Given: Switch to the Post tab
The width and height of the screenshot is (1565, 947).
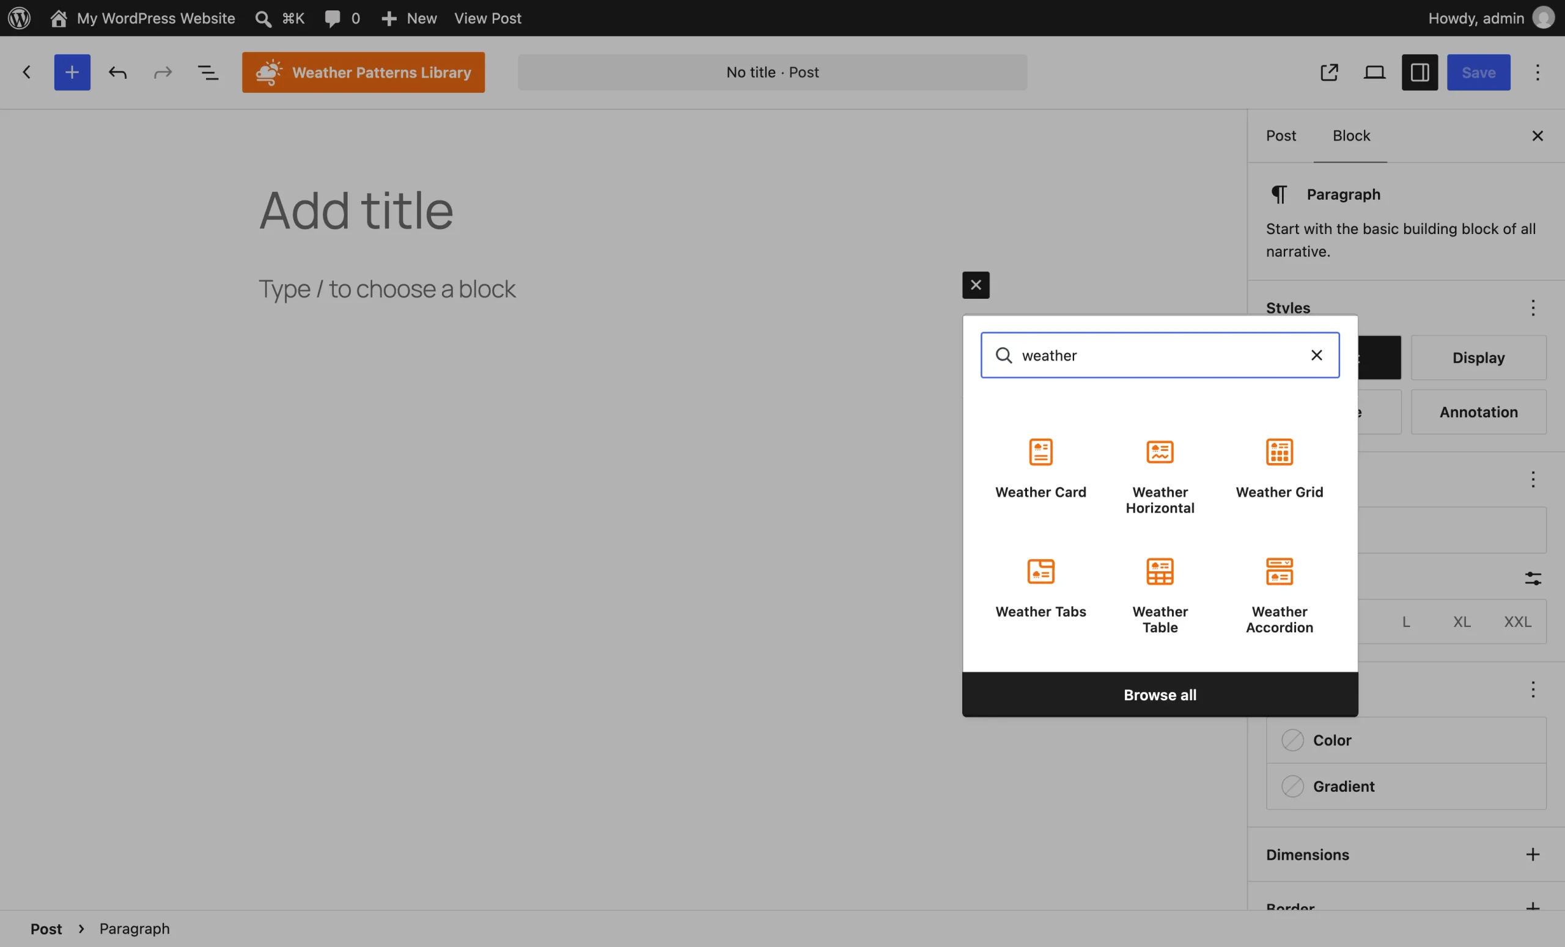Looking at the screenshot, I should [x=1281, y=136].
